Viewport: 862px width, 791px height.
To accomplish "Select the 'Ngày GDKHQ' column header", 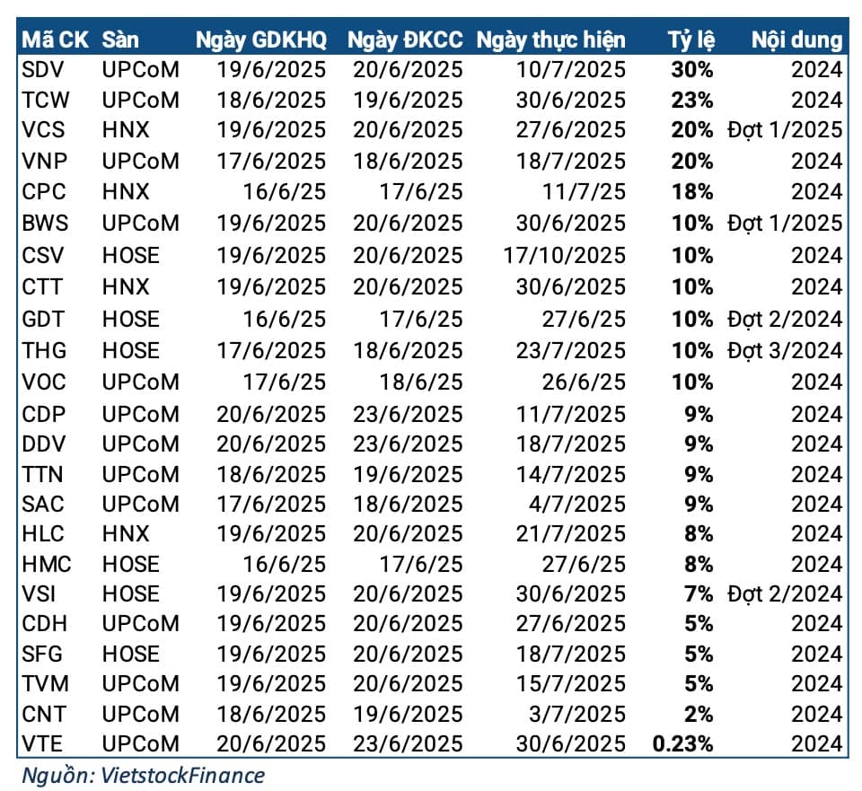I will 260,40.
